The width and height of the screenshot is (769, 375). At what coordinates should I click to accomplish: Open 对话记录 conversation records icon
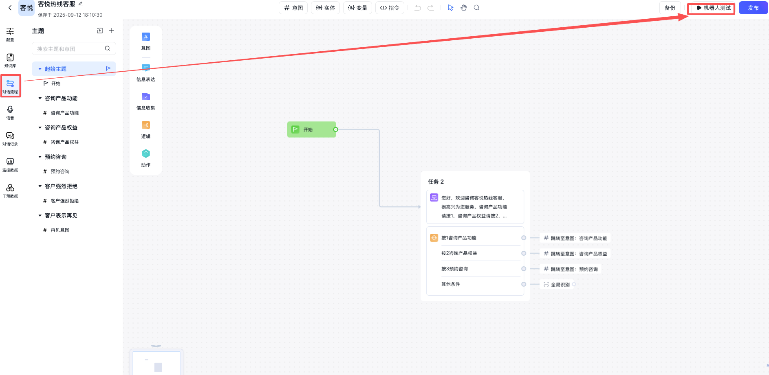(x=10, y=138)
